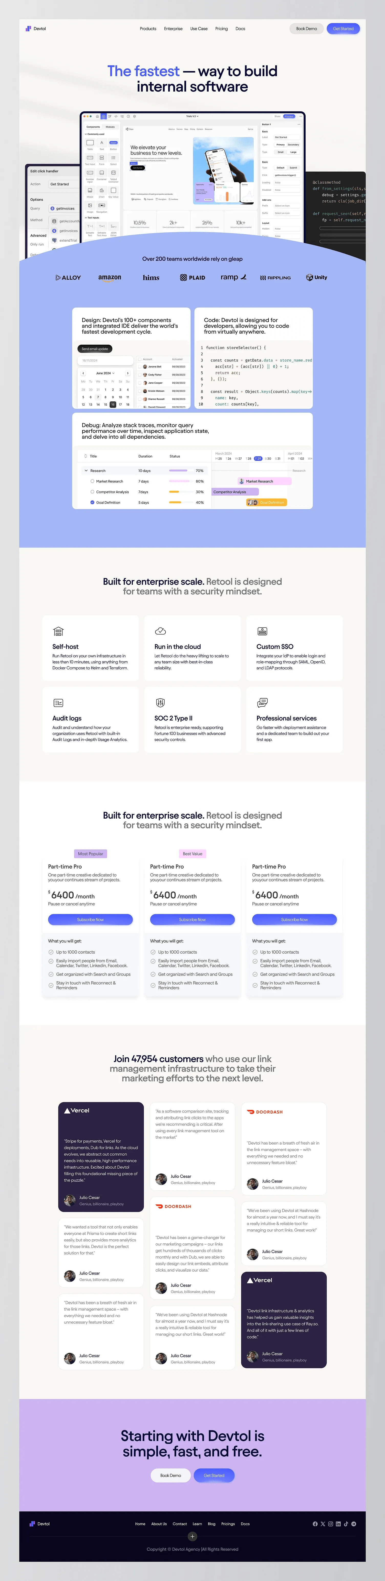Open the TikTok footer icon
This screenshot has width=385, height=1581.
coord(346,1524)
